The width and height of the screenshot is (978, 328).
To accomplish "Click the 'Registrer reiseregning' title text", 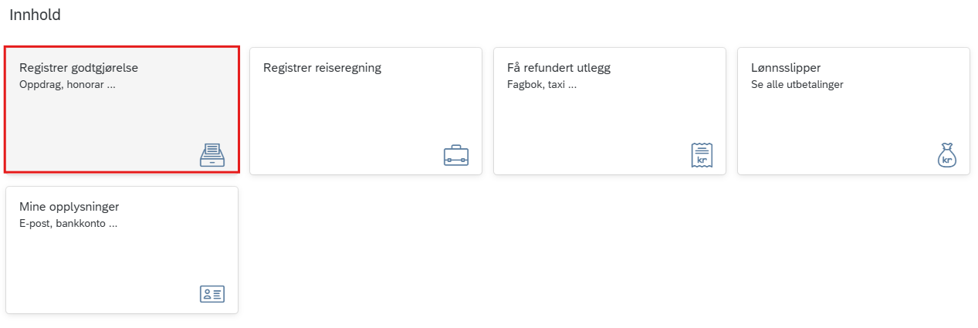I will pos(322,68).
